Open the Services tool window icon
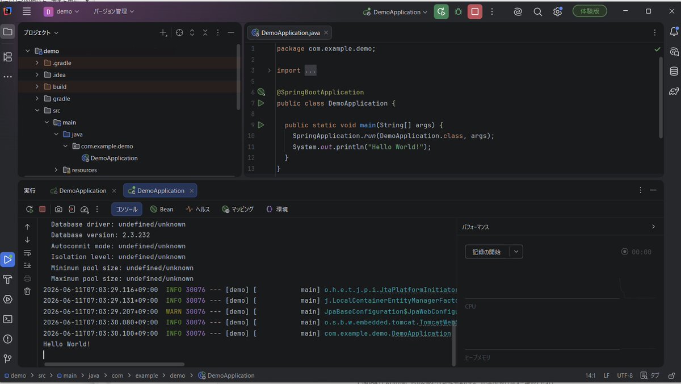The height and width of the screenshot is (384, 681). 8,299
